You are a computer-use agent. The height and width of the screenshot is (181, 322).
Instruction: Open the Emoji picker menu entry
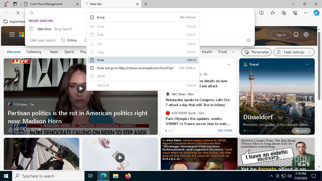pos(143,17)
